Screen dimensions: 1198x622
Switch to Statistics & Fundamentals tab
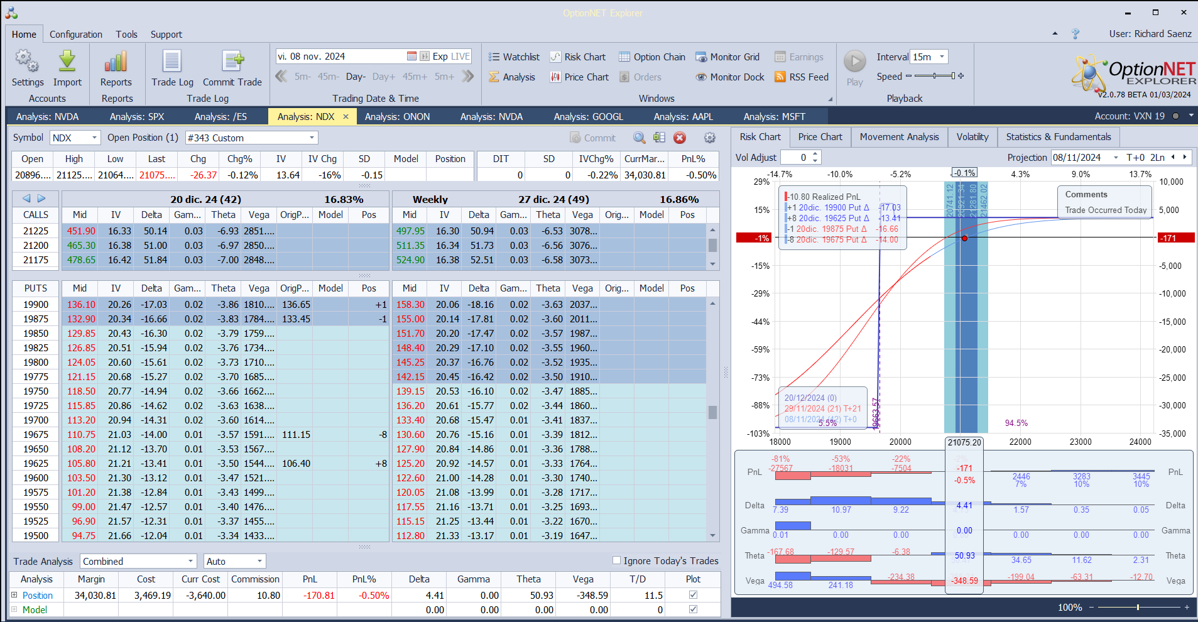pos(1058,137)
